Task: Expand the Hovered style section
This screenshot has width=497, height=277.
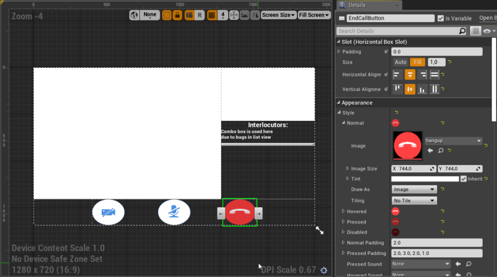Action: [x=343, y=211]
